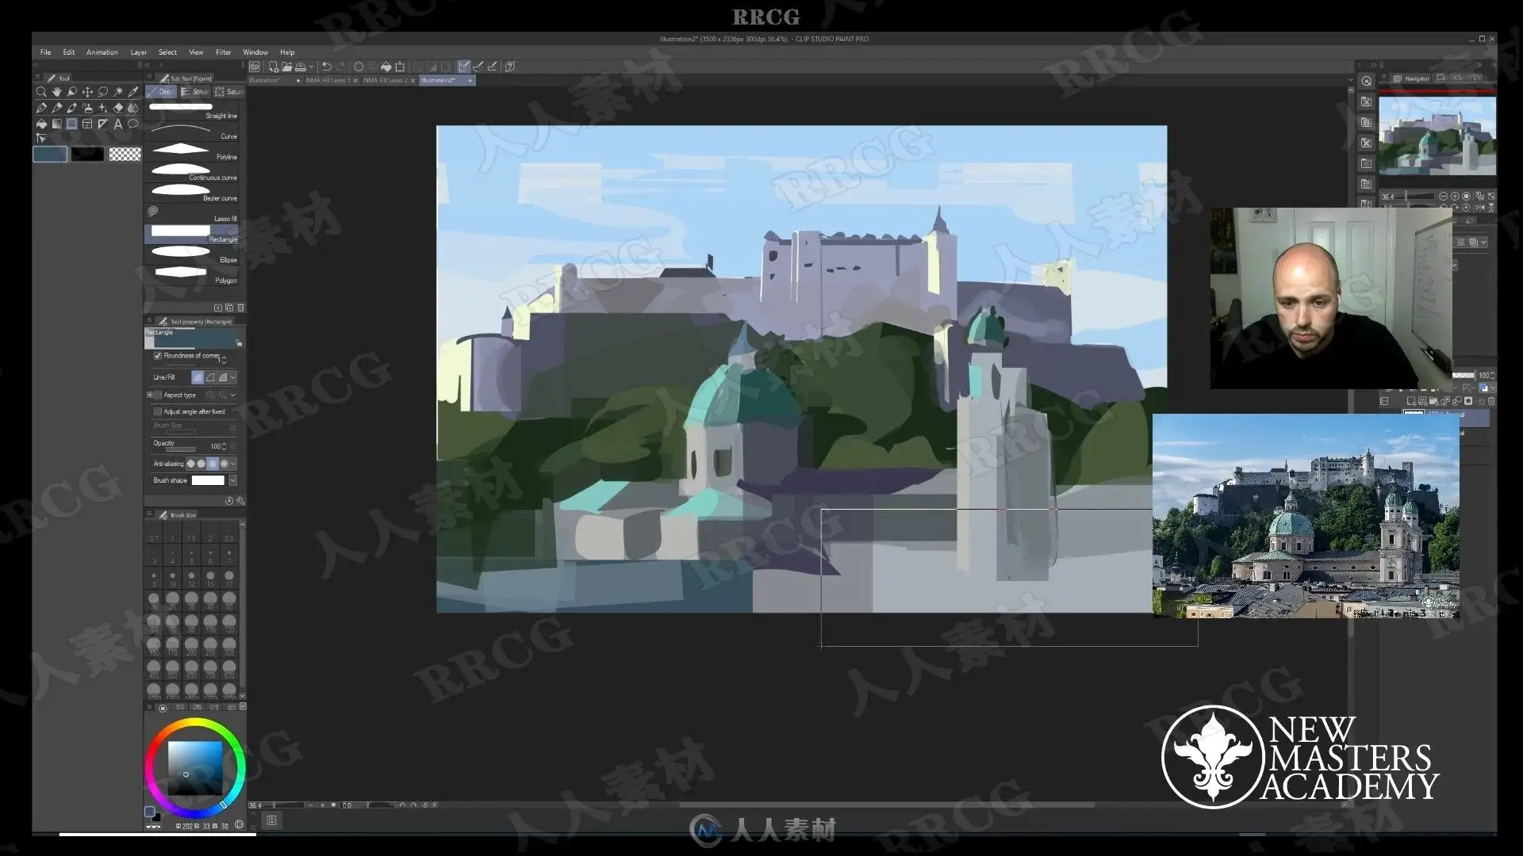The width and height of the screenshot is (1523, 856).
Task: Open the Filter menu
Action: coord(224,52)
